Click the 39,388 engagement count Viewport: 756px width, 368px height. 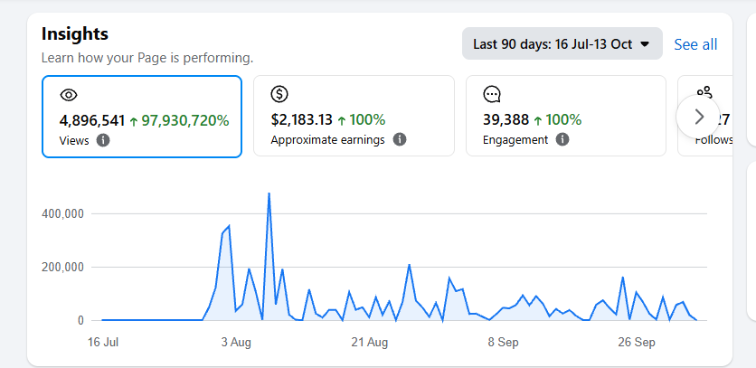(506, 119)
